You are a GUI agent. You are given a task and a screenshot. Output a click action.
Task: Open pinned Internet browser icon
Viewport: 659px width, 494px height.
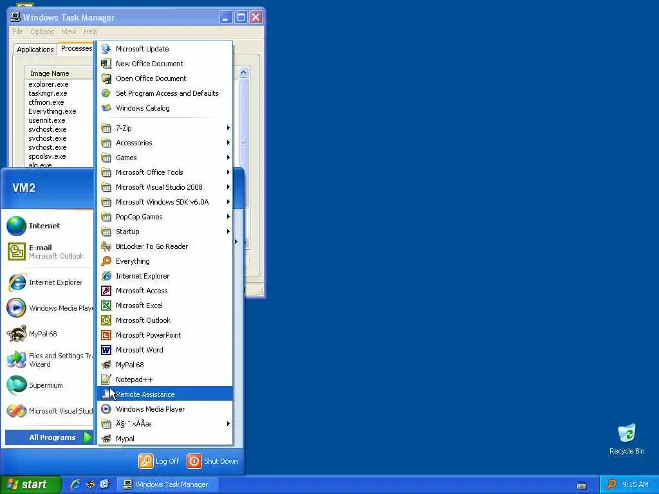pyautogui.click(x=16, y=226)
